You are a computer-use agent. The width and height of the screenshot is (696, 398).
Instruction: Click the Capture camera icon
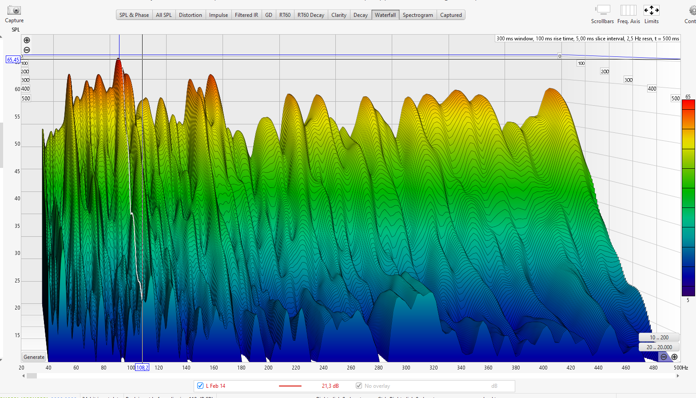coord(14,10)
